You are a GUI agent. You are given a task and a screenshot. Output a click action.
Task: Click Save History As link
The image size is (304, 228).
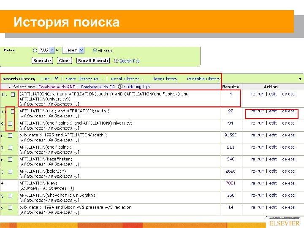point(84,79)
